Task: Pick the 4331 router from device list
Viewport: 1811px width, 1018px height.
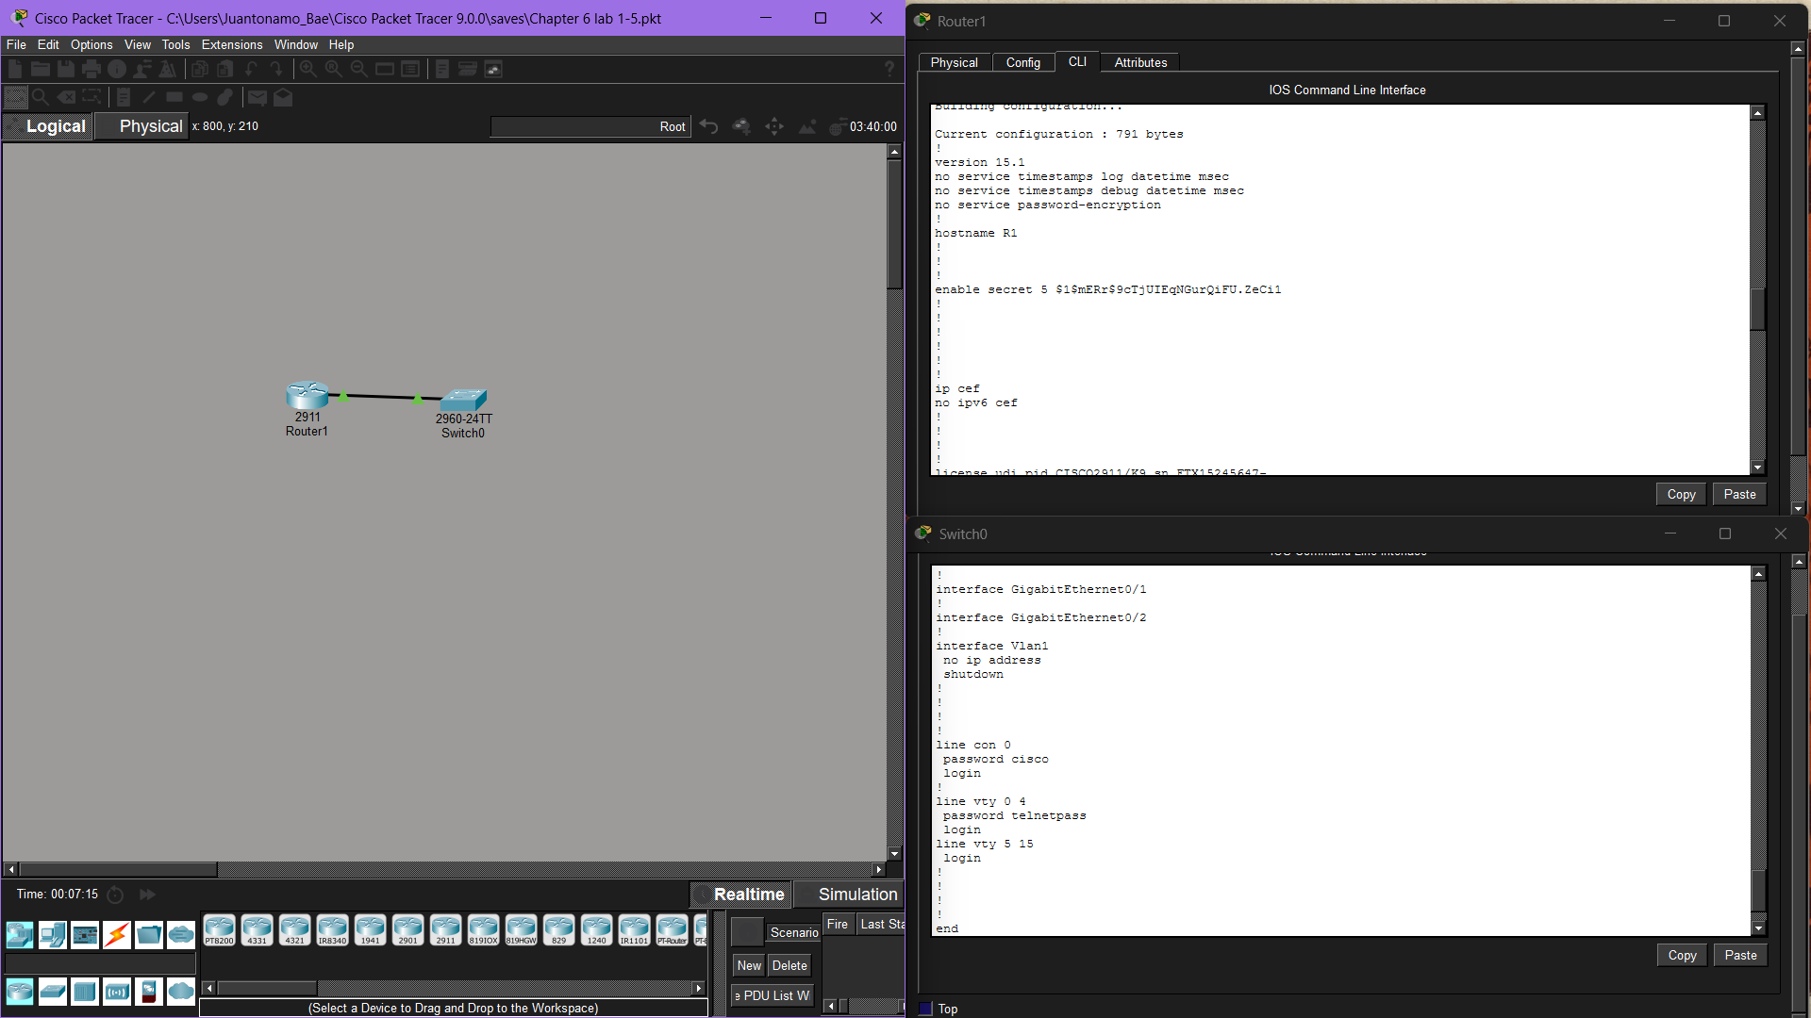Action: pyautogui.click(x=257, y=930)
